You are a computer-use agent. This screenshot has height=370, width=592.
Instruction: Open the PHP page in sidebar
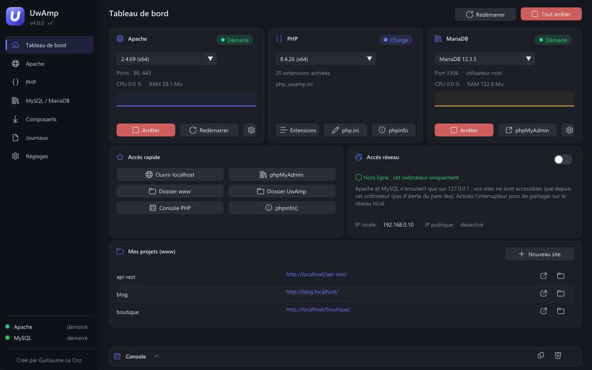coord(49,82)
